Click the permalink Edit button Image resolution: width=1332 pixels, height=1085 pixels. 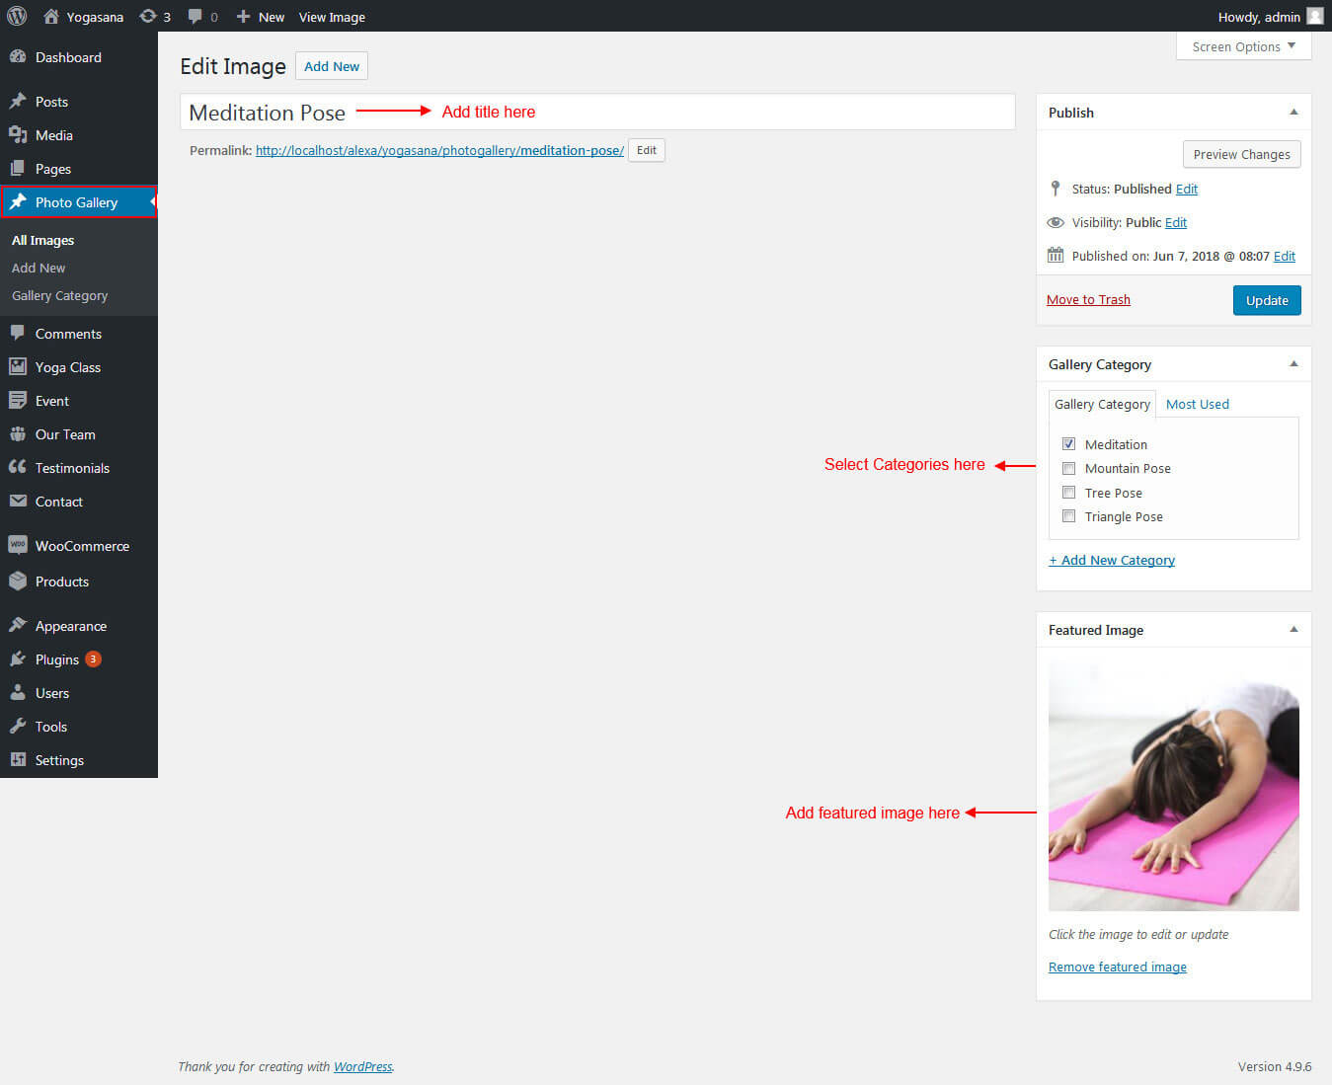[x=647, y=150]
